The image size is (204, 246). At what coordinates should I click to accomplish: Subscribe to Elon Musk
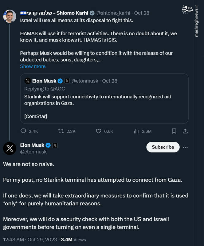click(x=163, y=147)
